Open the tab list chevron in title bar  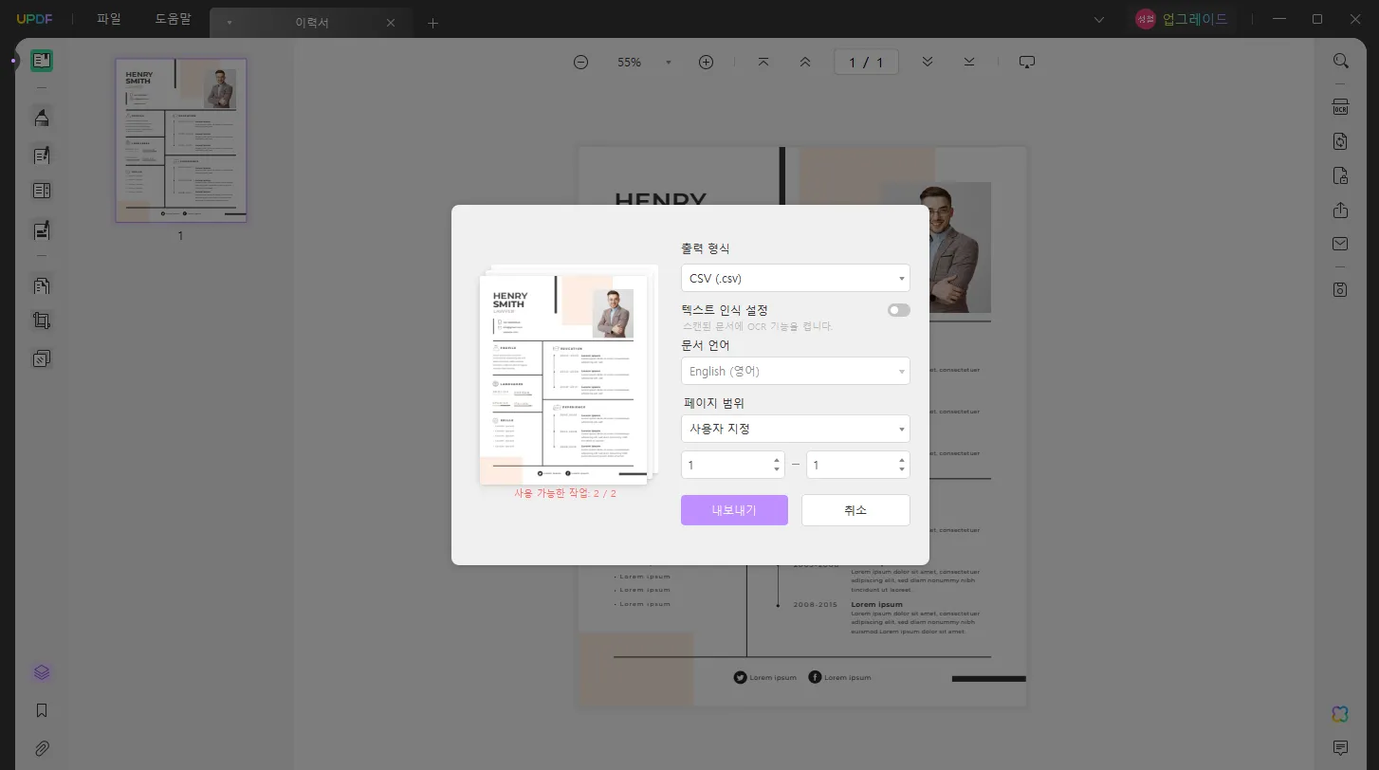1099,20
